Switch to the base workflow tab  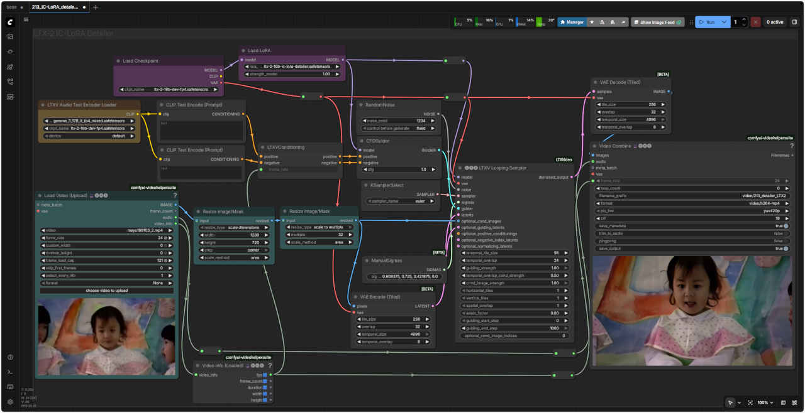tap(12, 7)
